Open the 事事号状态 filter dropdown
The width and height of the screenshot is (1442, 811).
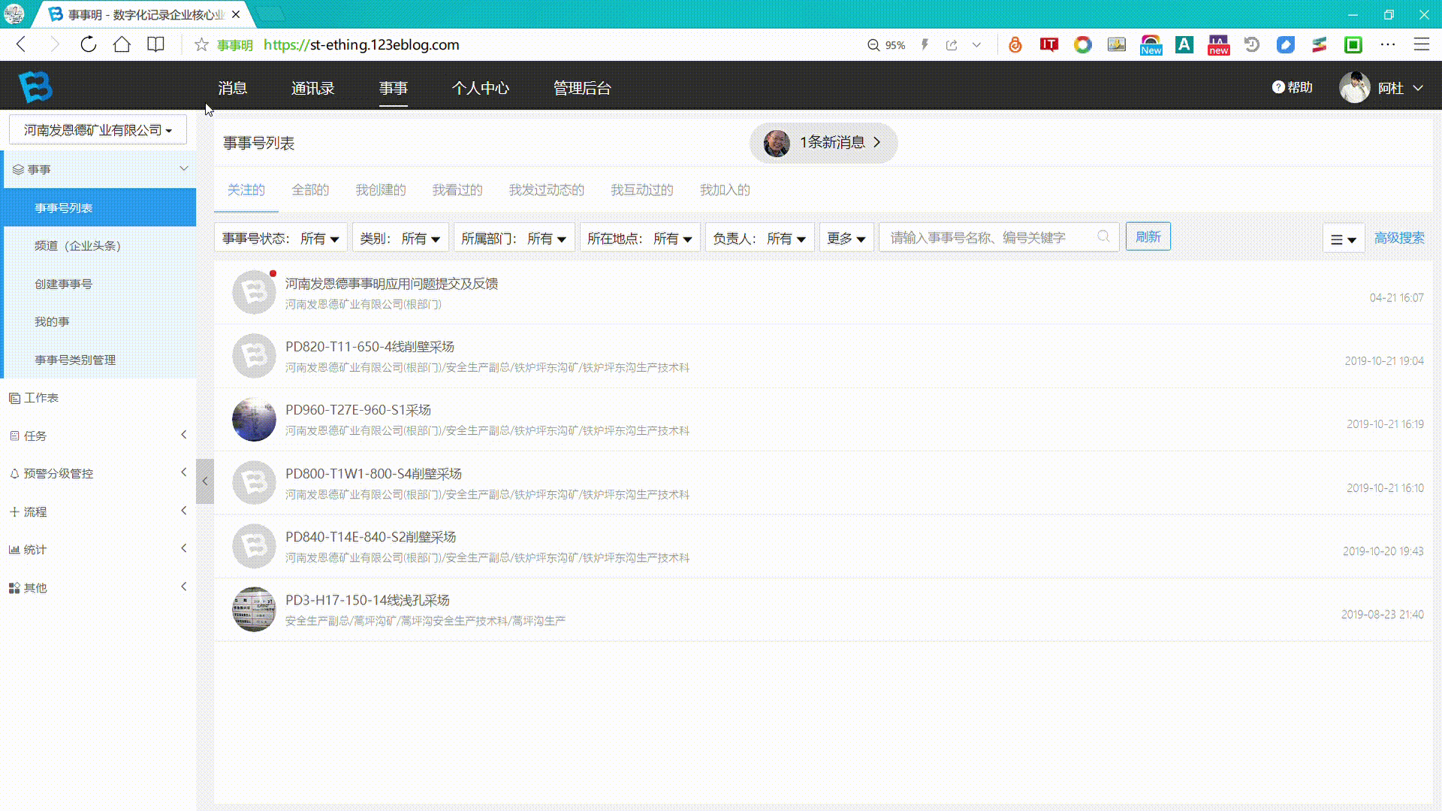(281, 238)
